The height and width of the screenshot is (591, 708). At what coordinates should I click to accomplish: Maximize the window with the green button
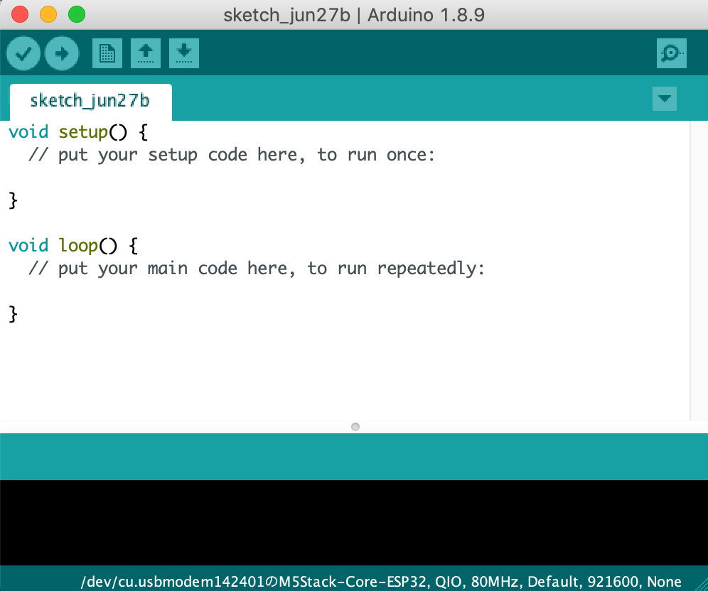(x=77, y=14)
